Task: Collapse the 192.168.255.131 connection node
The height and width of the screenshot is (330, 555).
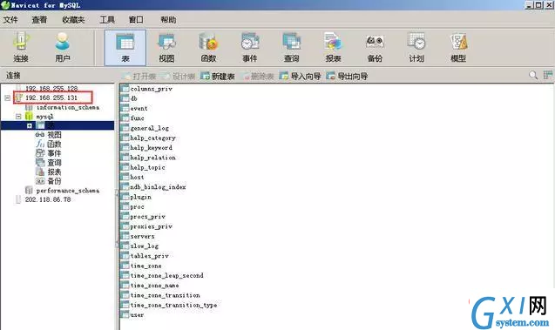Action: pos(8,98)
